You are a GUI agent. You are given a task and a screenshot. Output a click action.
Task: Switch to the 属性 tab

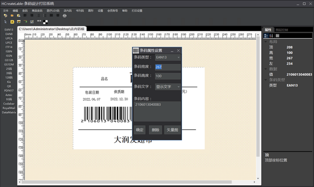[x=268, y=30]
